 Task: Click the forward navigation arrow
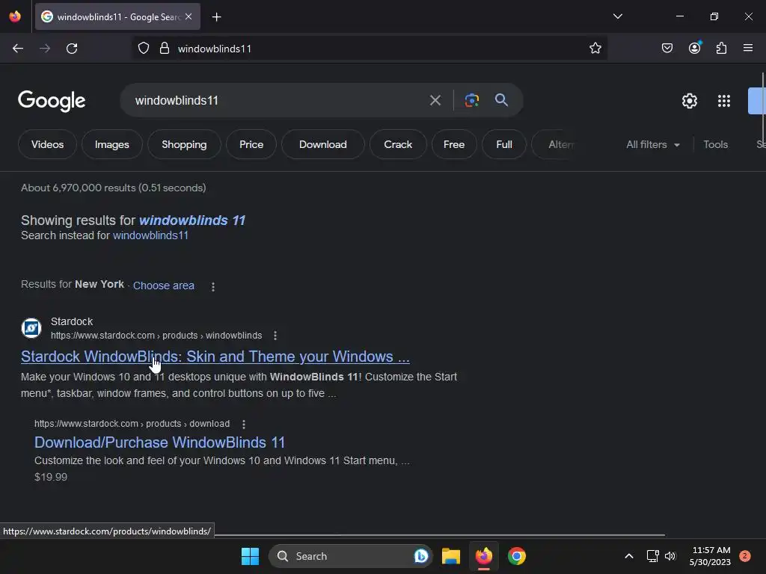[45, 49]
